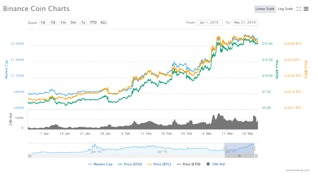Toggle Market Cap series in legend
Viewport: 318px width, 176px height.
pos(100,164)
